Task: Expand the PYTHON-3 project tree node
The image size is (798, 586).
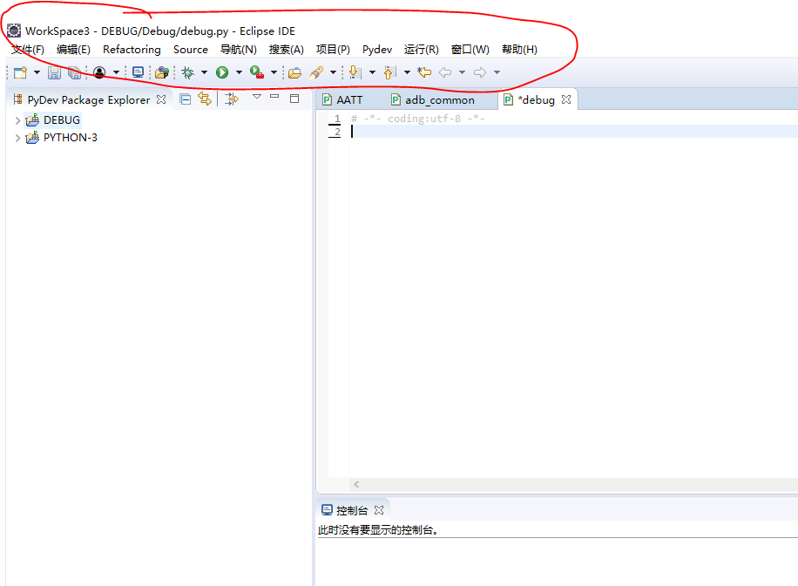Action: (x=17, y=138)
